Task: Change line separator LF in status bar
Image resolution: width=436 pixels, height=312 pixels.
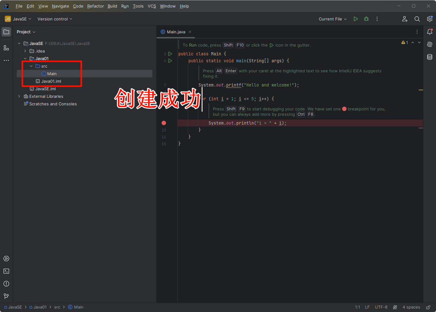Action: [367, 307]
